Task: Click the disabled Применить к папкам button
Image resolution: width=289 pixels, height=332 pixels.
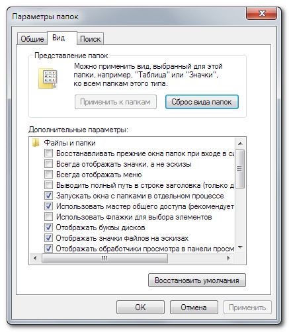Action: pyautogui.click(x=116, y=102)
